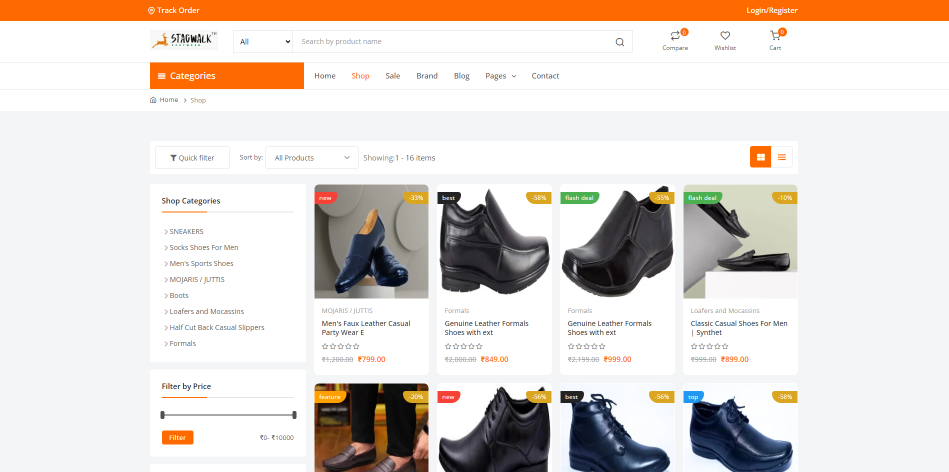Click the ₹899.00 price text
The width and height of the screenshot is (949, 472).
[735, 359]
